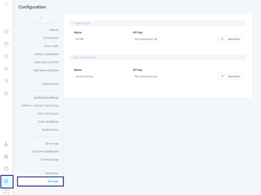Screen dimensions: 261x195
Task: Click the Acme Suborg name cell
Action: click(103, 76)
